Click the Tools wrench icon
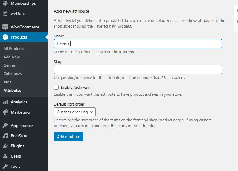238x171 pixels. [5, 166]
